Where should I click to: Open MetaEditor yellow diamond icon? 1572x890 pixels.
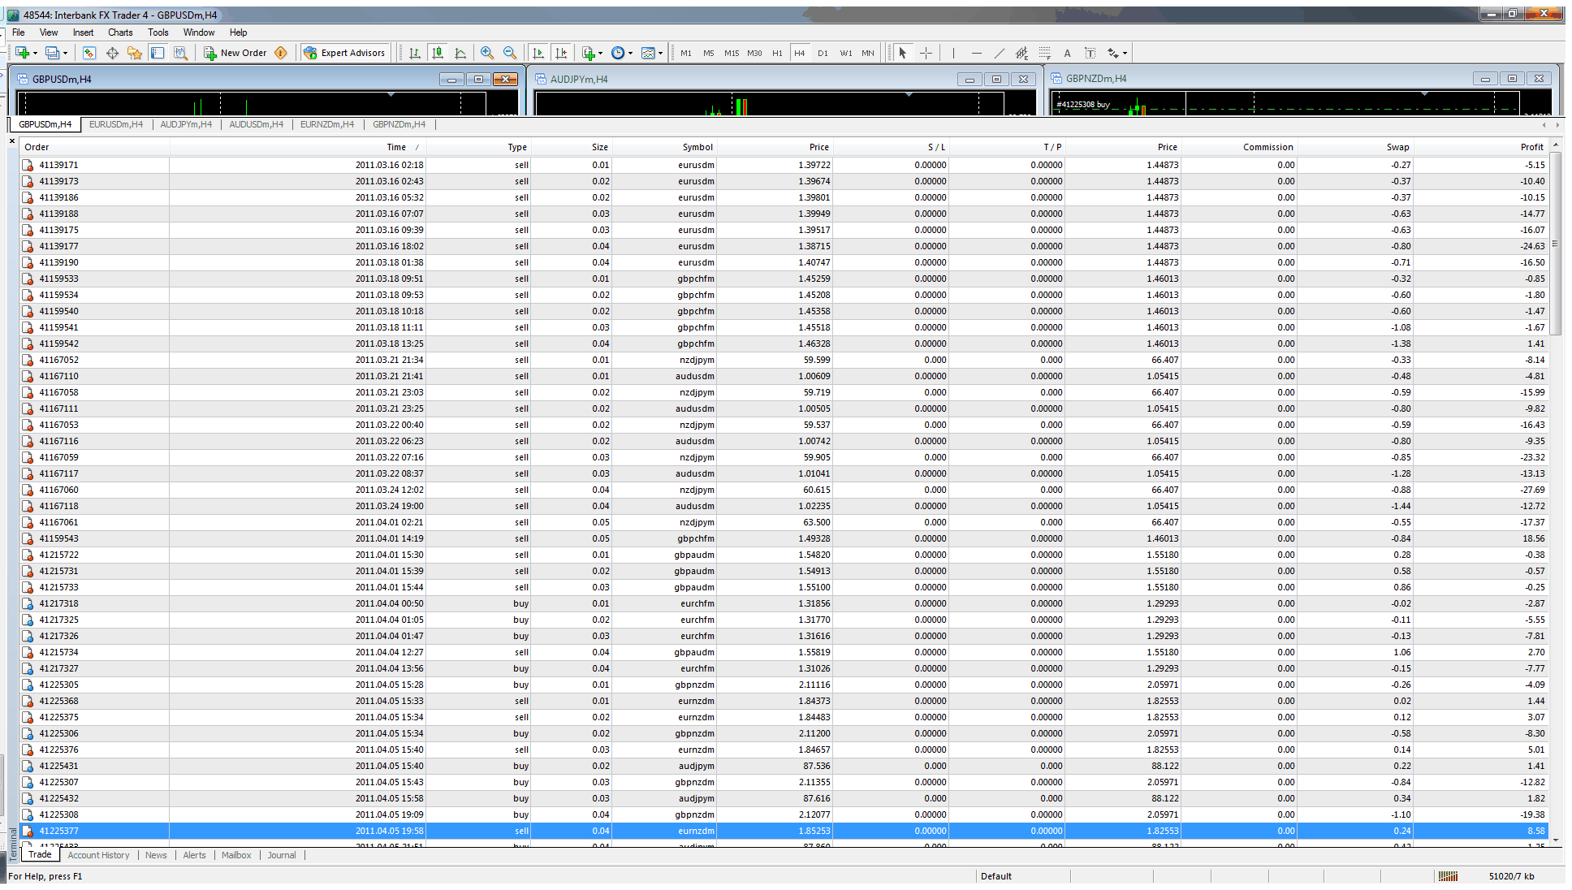[x=281, y=53]
